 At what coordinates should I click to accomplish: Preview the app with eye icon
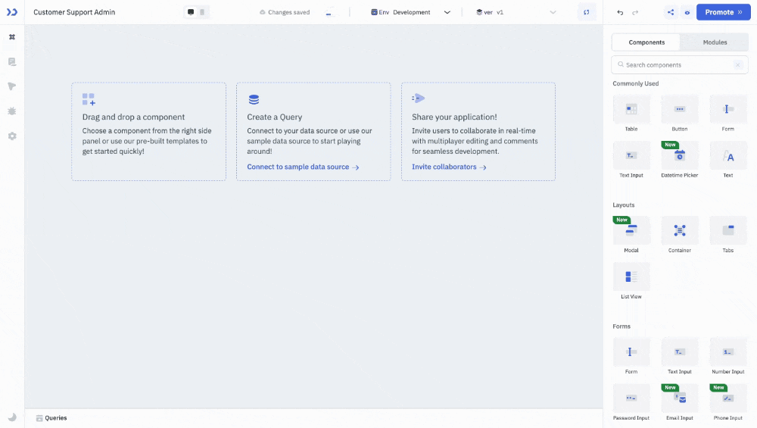point(687,12)
